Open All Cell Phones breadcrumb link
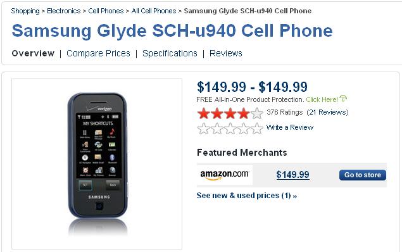 [154, 11]
